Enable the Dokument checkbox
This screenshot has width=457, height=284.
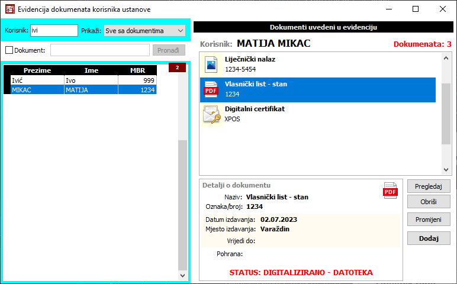tap(8, 50)
